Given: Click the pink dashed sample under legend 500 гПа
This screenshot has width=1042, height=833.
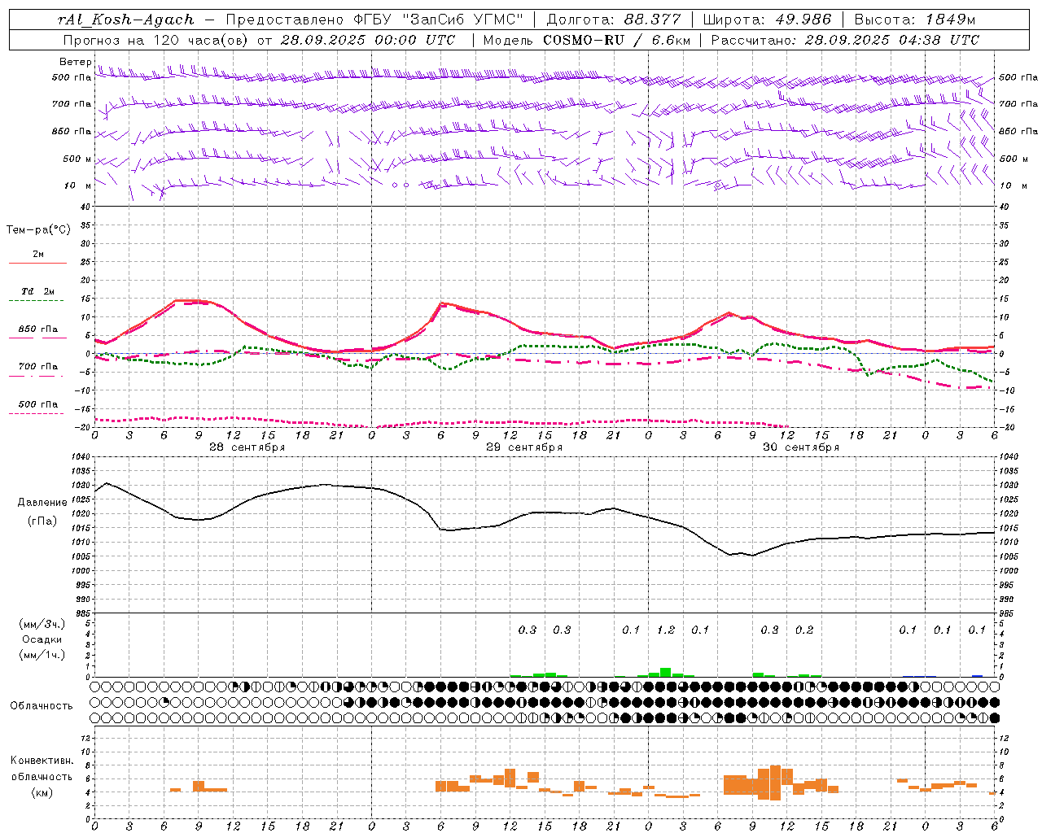Looking at the screenshot, I should pyautogui.click(x=36, y=413).
